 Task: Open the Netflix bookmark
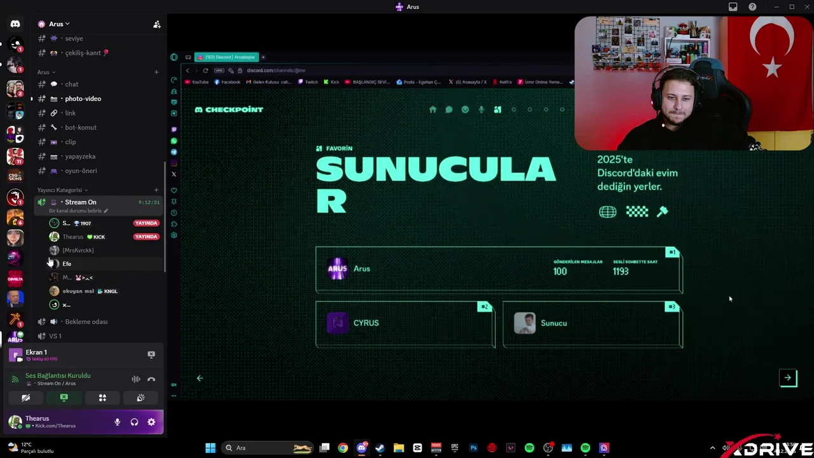coord(502,82)
